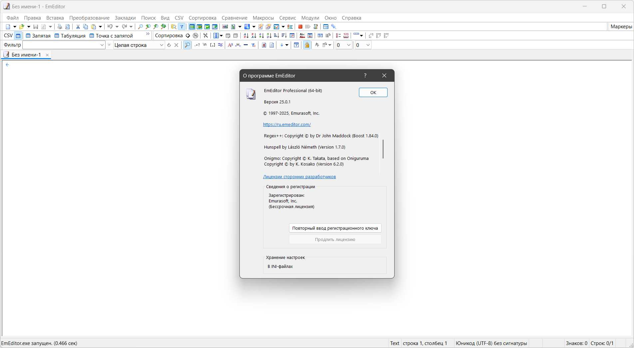Viewport: 634px width, 348px height.
Task: Expand the Undo history dropdown arrow
Action: pyautogui.click(x=117, y=27)
